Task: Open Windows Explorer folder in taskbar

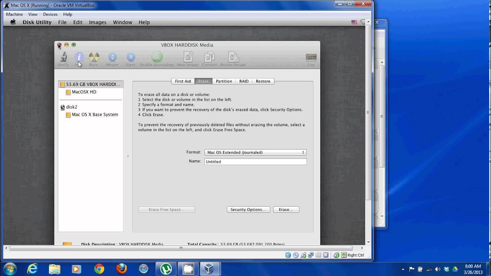Action: pyautogui.click(x=54, y=269)
